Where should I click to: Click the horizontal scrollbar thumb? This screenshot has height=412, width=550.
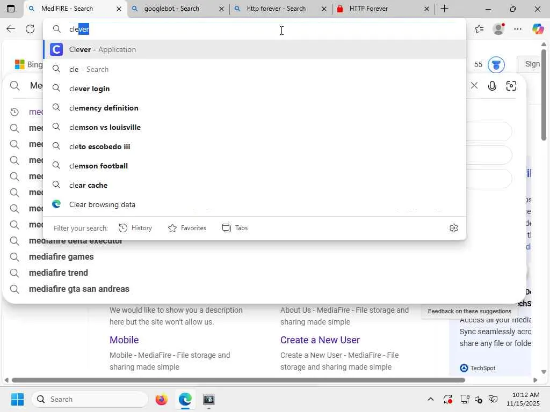(238, 380)
